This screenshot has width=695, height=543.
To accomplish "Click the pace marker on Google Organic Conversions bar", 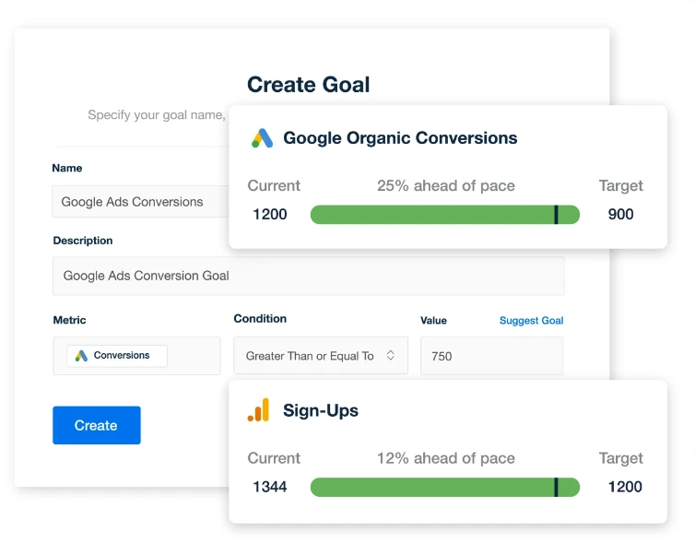I will point(556,215).
